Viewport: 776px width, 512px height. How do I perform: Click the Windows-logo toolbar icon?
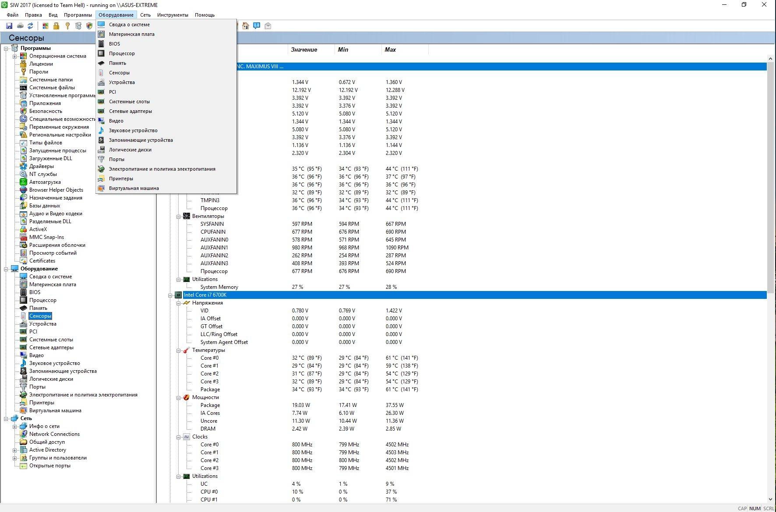tap(46, 26)
